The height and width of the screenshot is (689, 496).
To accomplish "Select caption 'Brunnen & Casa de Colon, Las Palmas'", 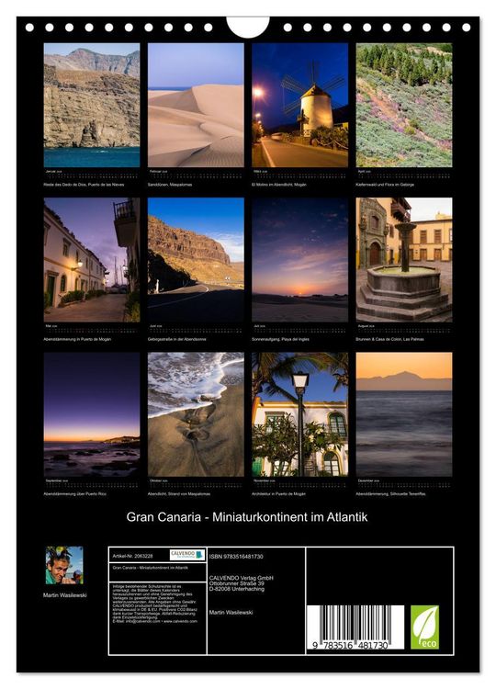I will [389, 339].
